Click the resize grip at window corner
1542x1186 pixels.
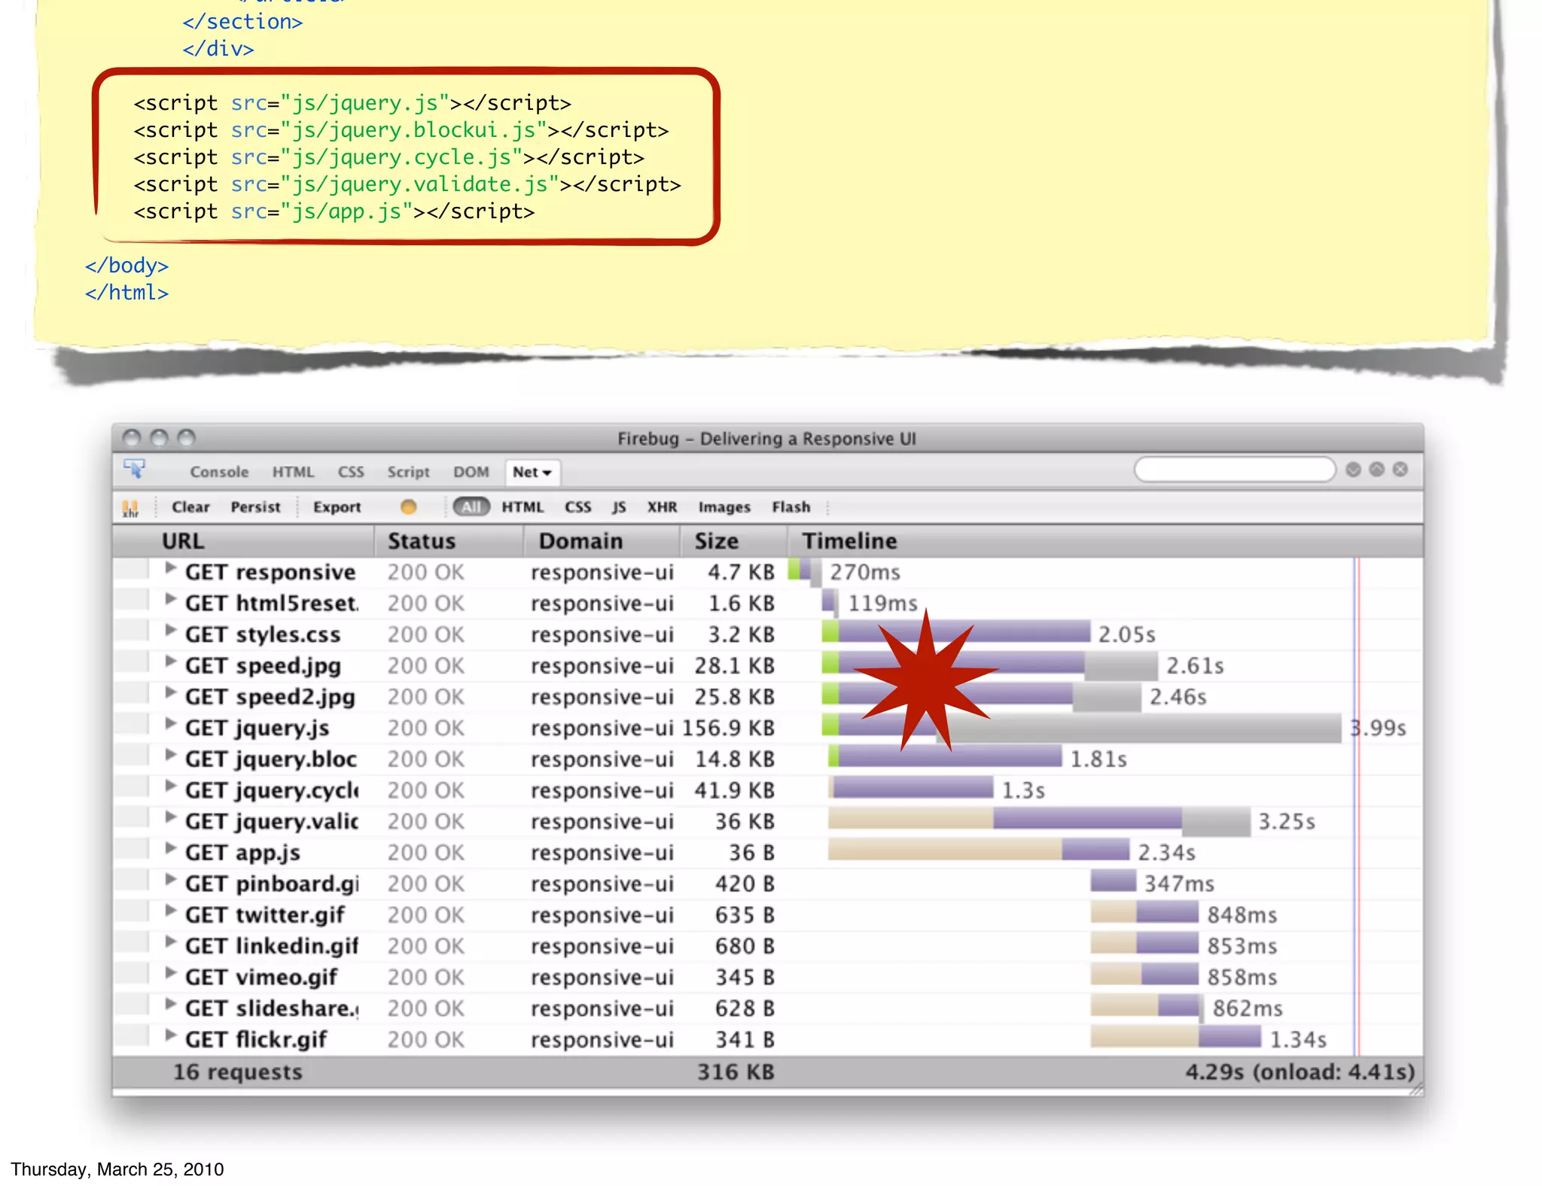click(x=1416, y=1088)
